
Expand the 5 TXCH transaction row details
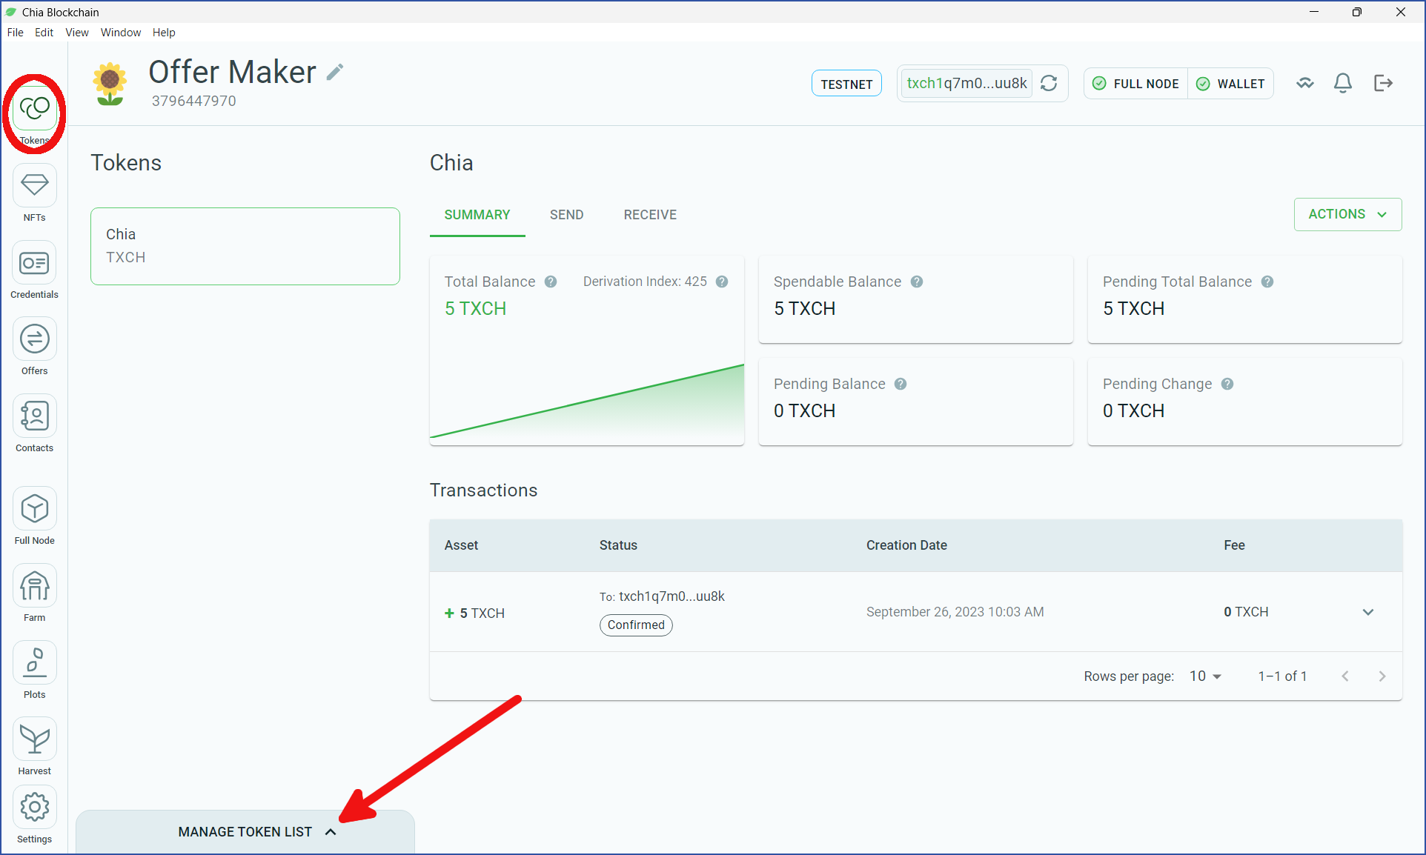click(x=1368, y=612)
